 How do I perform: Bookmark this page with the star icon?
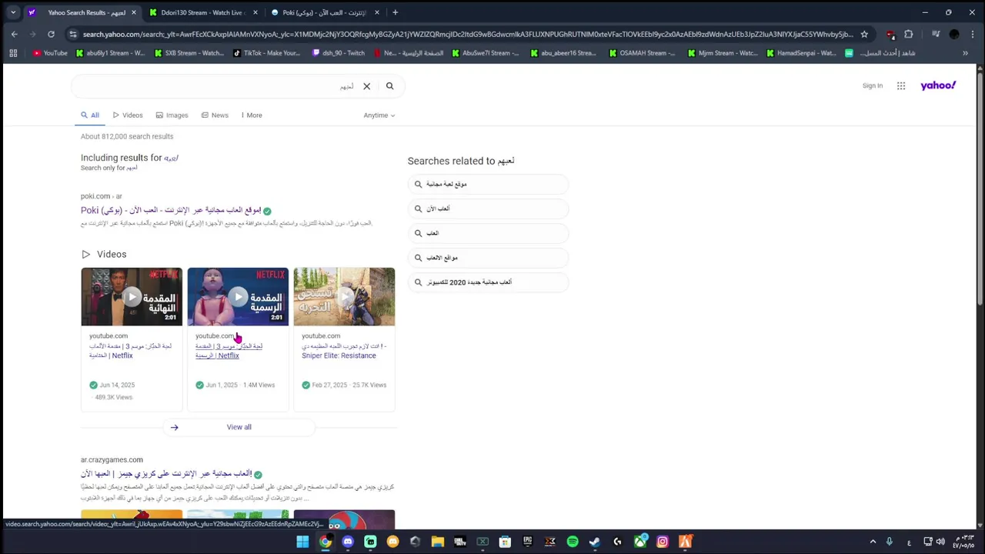coord(864,34)
